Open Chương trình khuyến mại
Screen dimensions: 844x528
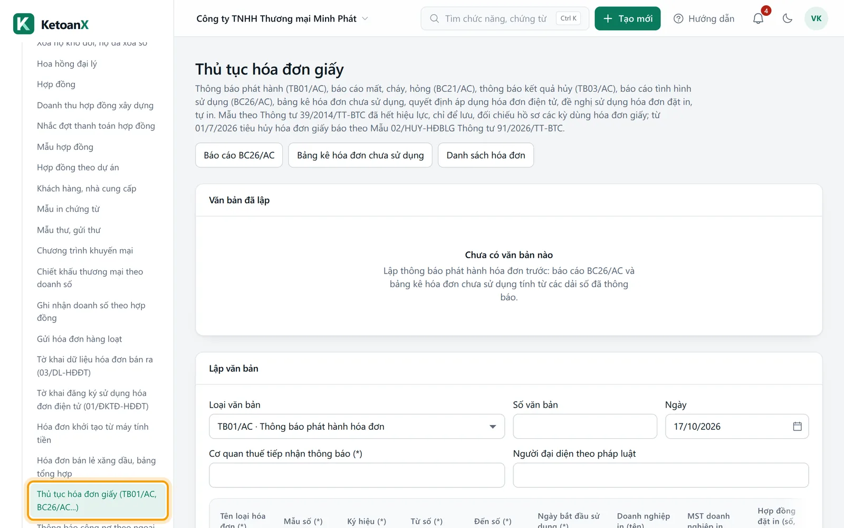[x=85, y=251]
